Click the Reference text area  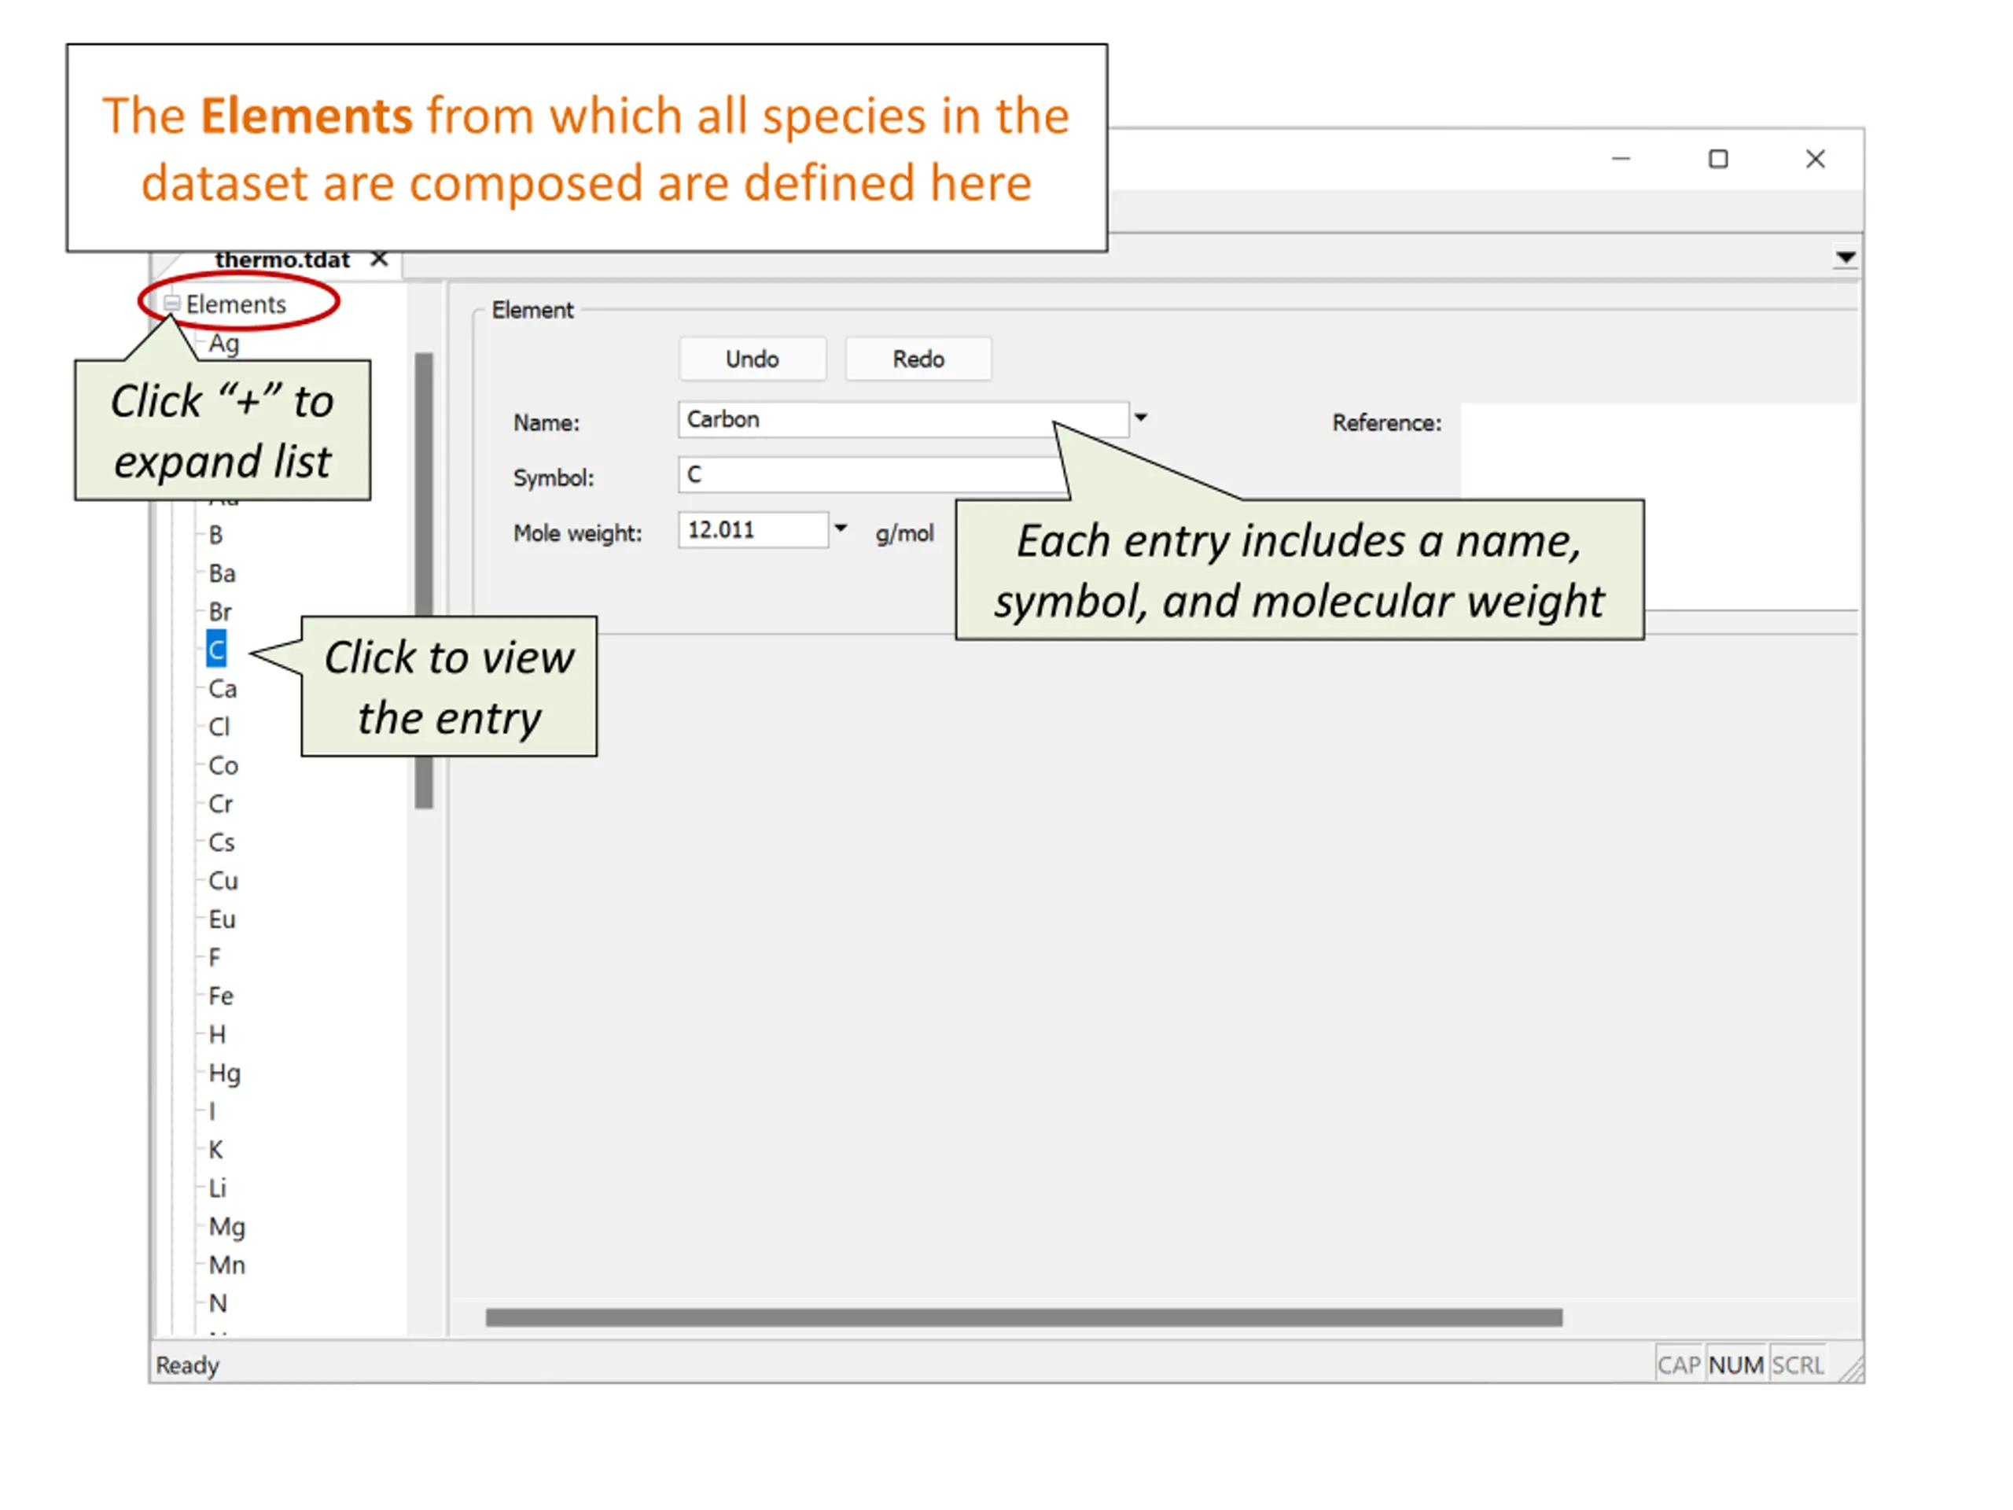1658,506
